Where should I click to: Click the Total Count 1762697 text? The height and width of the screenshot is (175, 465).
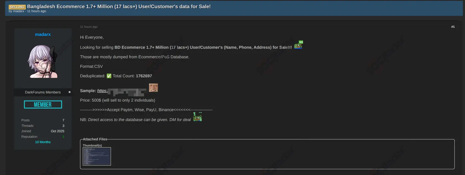[x=132, y=76]
